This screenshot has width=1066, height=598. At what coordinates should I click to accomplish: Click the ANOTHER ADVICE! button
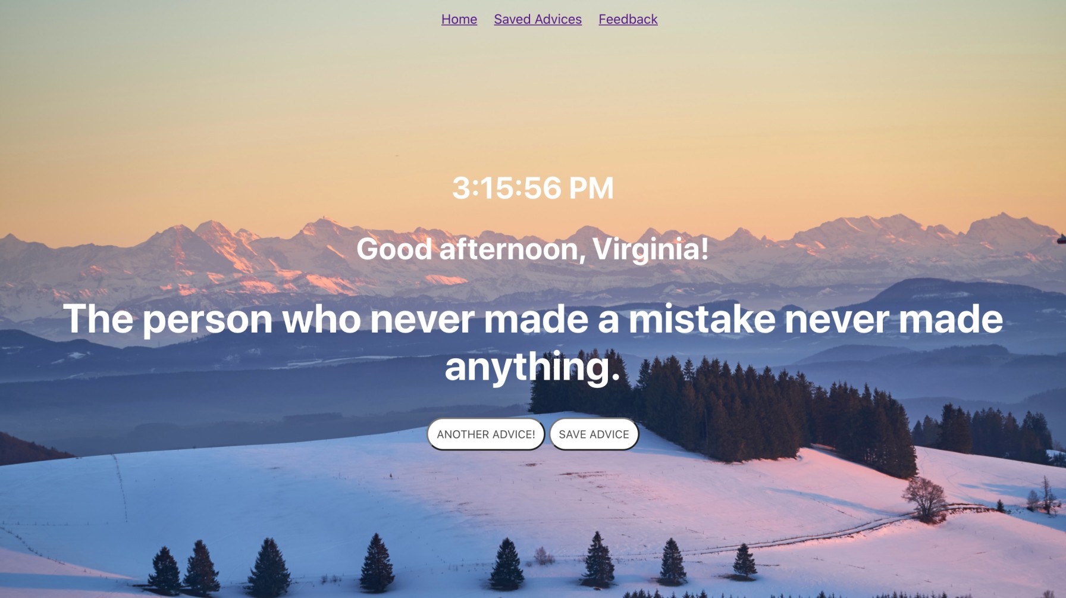tap(486, 434)
